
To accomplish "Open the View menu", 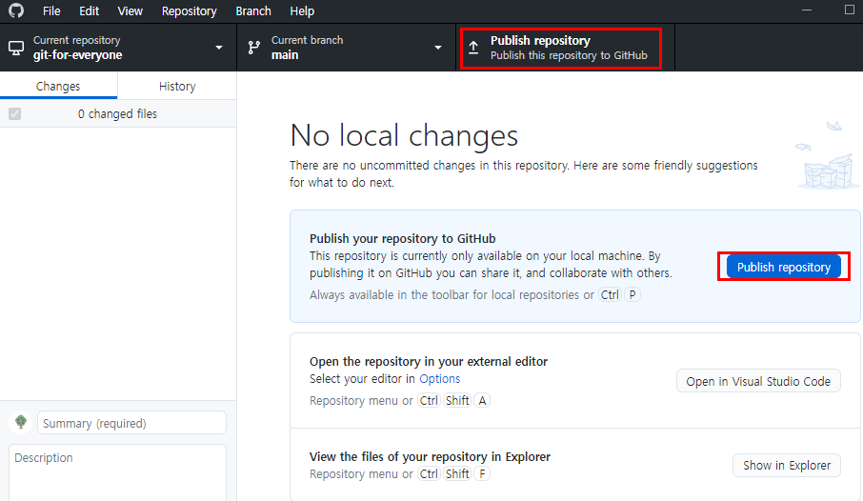I will pos(130,11).
